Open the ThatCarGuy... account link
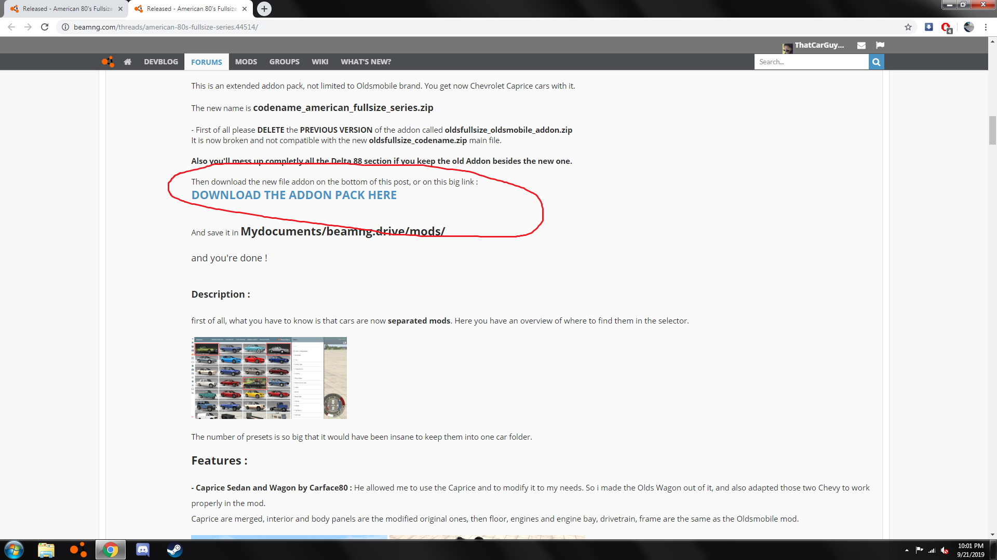Viewport: 997px width, 560px height. [819, 45]
